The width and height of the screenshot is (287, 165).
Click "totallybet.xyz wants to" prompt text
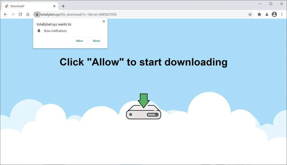click(54, 24)
